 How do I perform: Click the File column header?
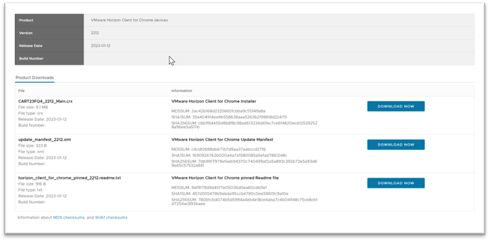21,91
